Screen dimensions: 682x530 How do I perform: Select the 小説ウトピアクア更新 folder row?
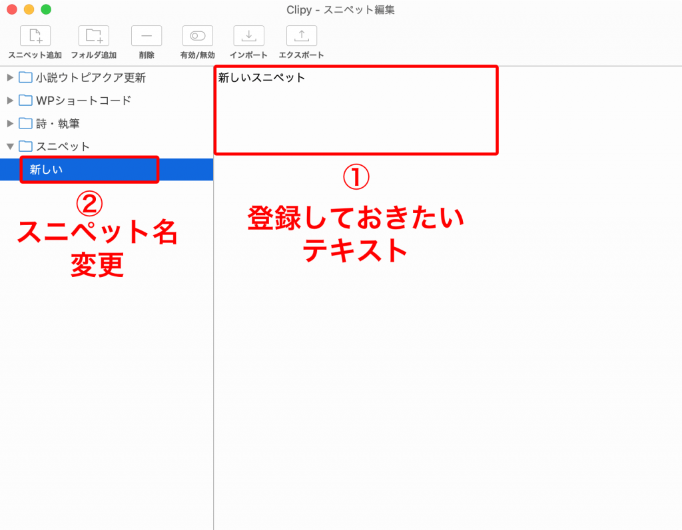107,77
